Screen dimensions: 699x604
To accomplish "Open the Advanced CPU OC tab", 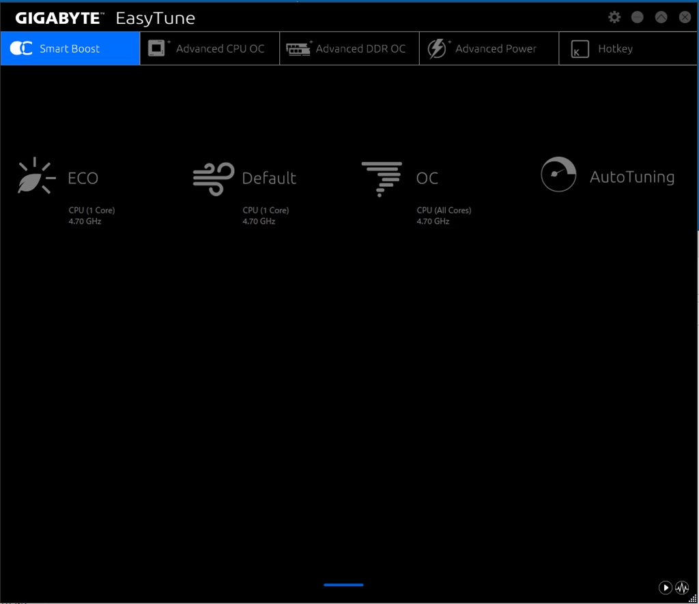I will pyautogui.click(x=210, y=48).
